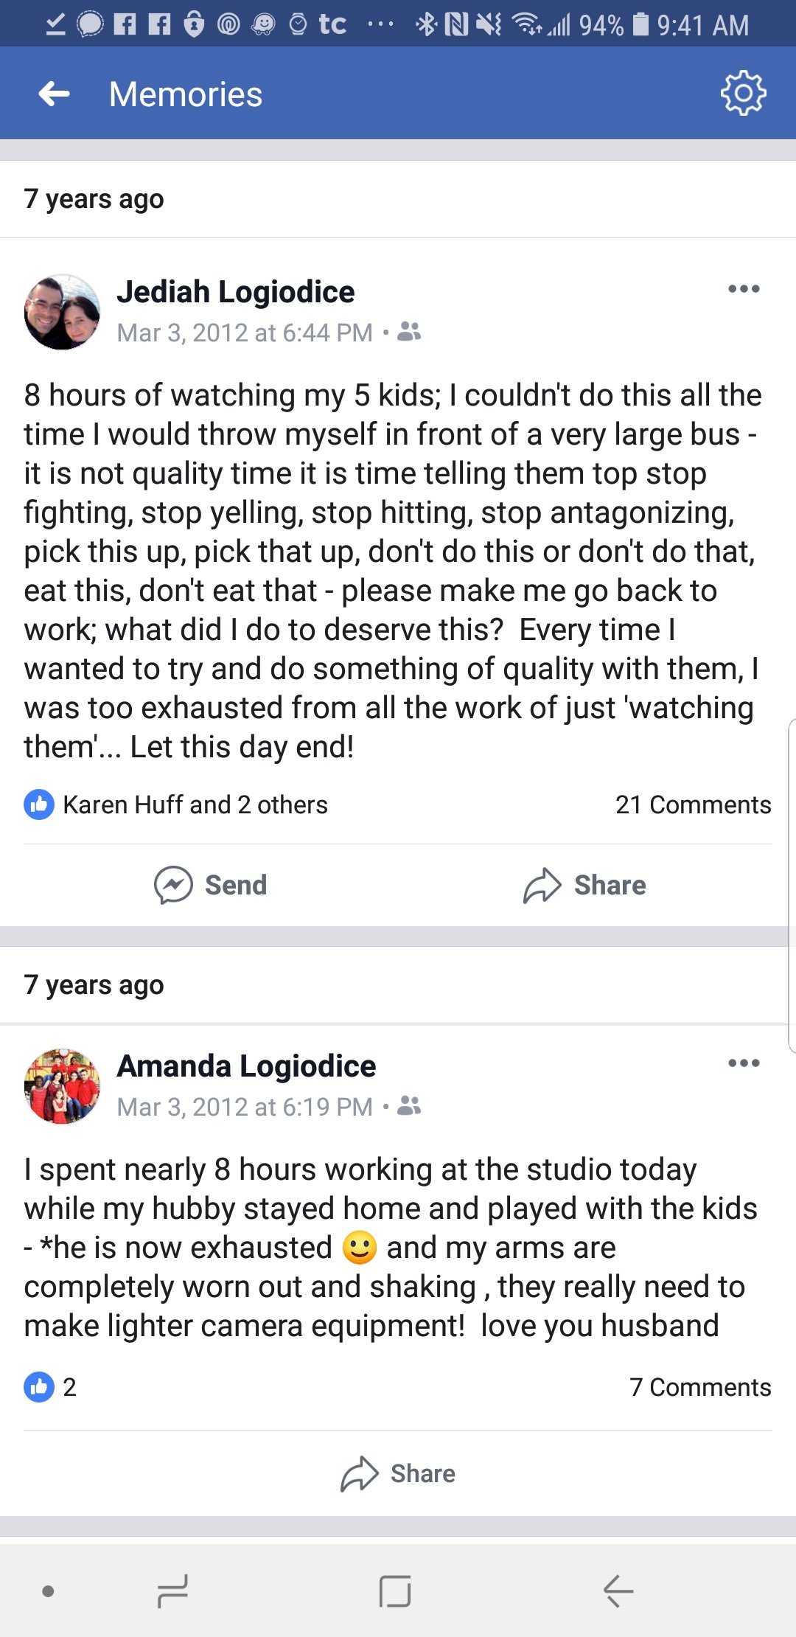
Task: Tap like icon beside Karen Huff
Action: [x=39, y=804]
